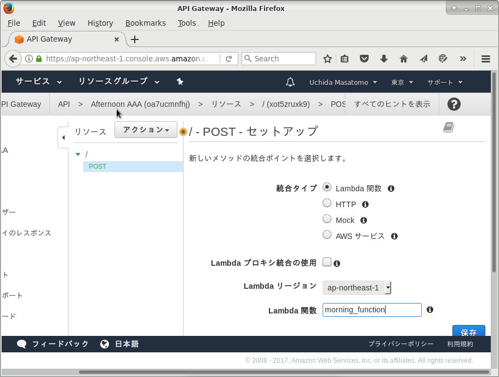Open the 日本語 language selector
Screen dimensions: 499x377
click(x=119, y=344)
